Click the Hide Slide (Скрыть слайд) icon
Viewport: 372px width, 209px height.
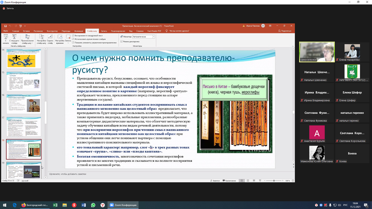50,39
